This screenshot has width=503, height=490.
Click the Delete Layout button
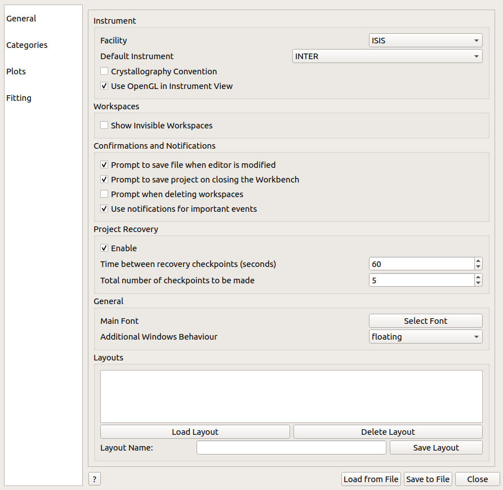[388, 432]
